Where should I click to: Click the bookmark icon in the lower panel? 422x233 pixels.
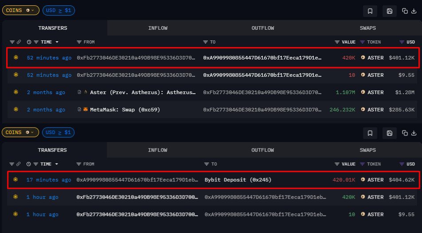370,133
